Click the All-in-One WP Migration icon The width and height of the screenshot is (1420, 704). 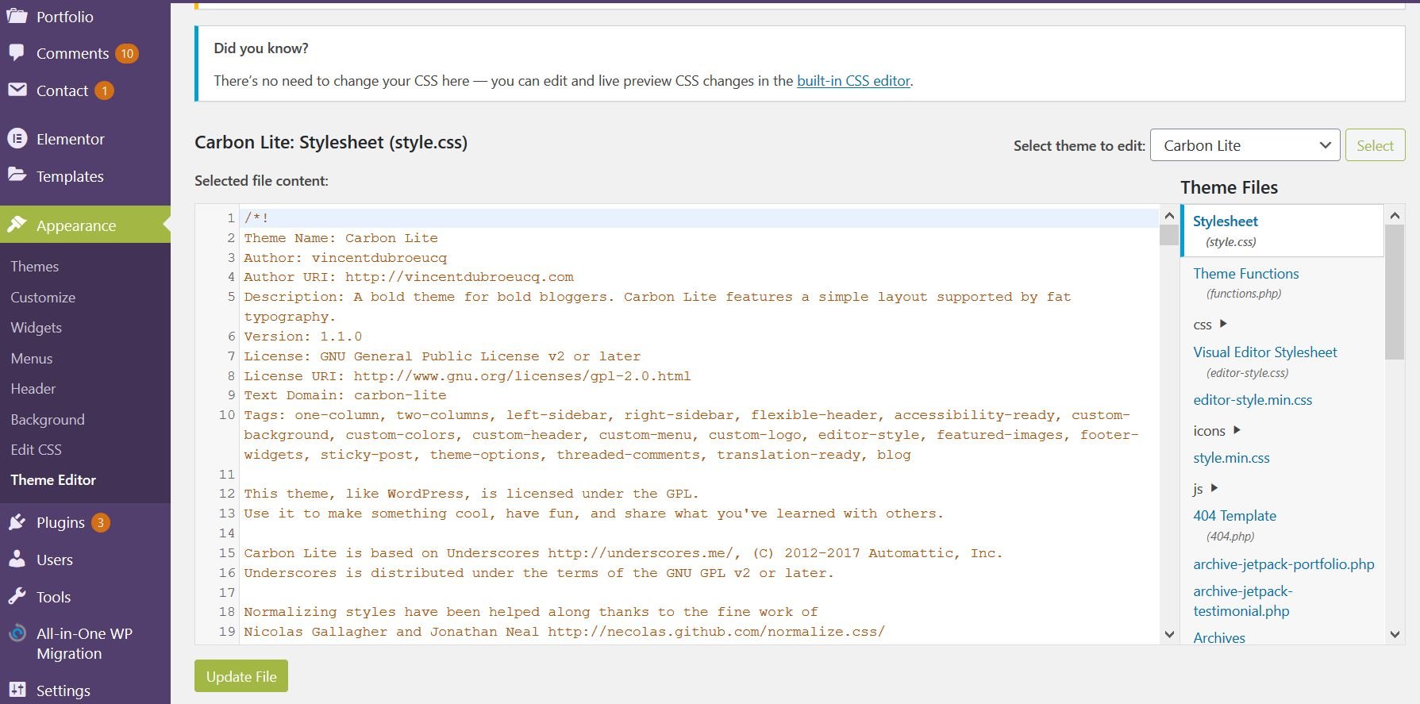[17, 633]
